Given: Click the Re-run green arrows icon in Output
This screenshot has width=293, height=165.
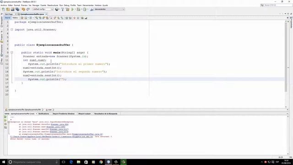Looking at the screenshot, I should click(x=5, y=117).
